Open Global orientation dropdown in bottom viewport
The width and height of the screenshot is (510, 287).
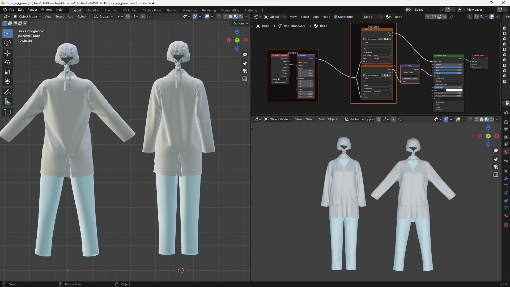pyautogui.click(x=354, y=119)
